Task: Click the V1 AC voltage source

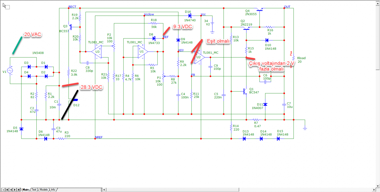Action: click(x=10, y=71)
